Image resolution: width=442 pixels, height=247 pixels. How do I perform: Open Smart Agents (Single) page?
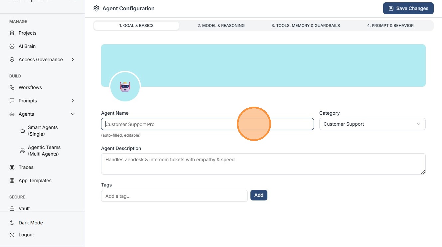coord(43,131)
